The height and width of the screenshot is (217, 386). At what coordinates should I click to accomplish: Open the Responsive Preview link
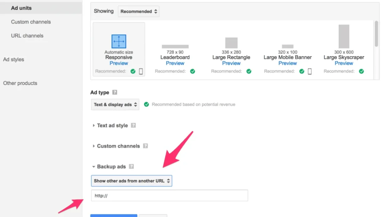tap(119, 63)
